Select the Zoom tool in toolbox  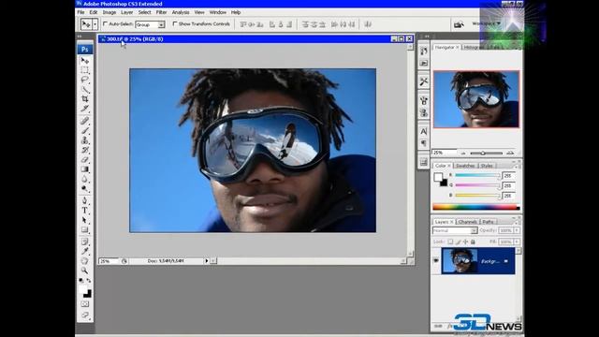(85, 271)
